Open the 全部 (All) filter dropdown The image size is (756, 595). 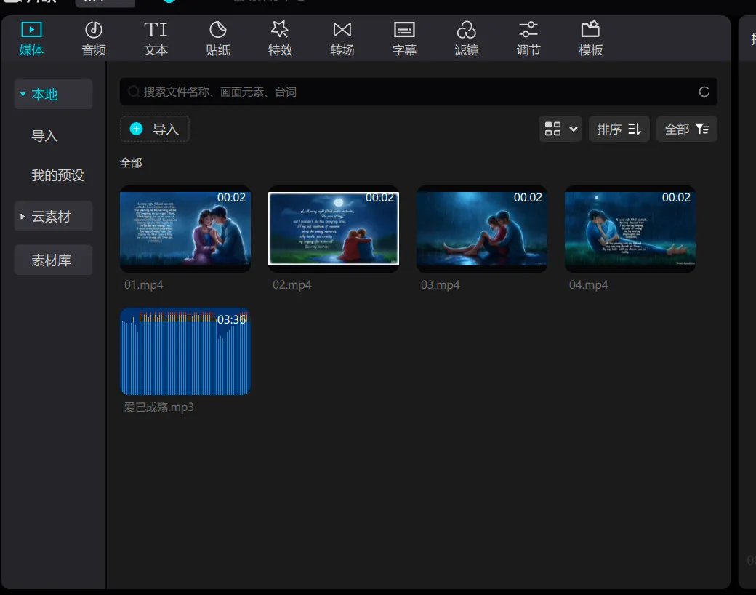[x=686, y=129]
